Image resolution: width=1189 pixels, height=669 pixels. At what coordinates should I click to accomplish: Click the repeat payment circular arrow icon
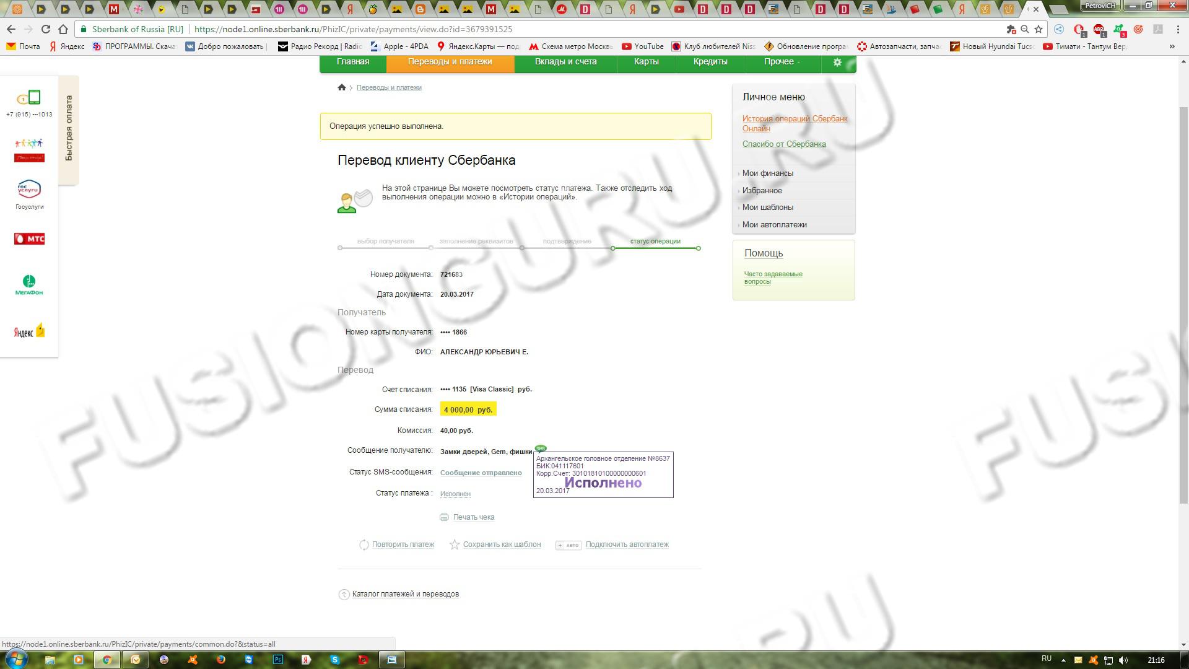(364, 545)
